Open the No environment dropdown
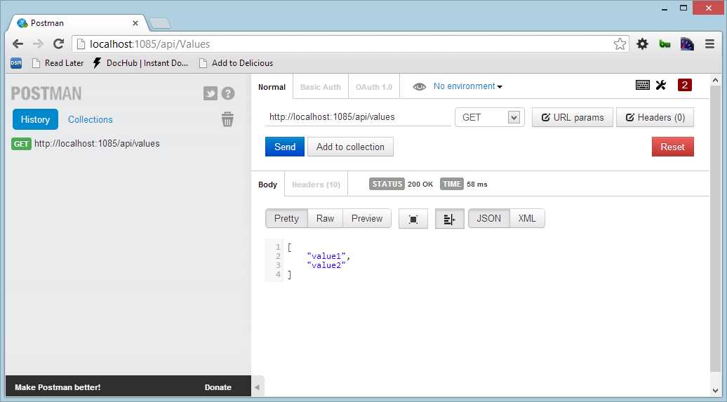This screenshot has height=402, width=727. pos(467,86)
